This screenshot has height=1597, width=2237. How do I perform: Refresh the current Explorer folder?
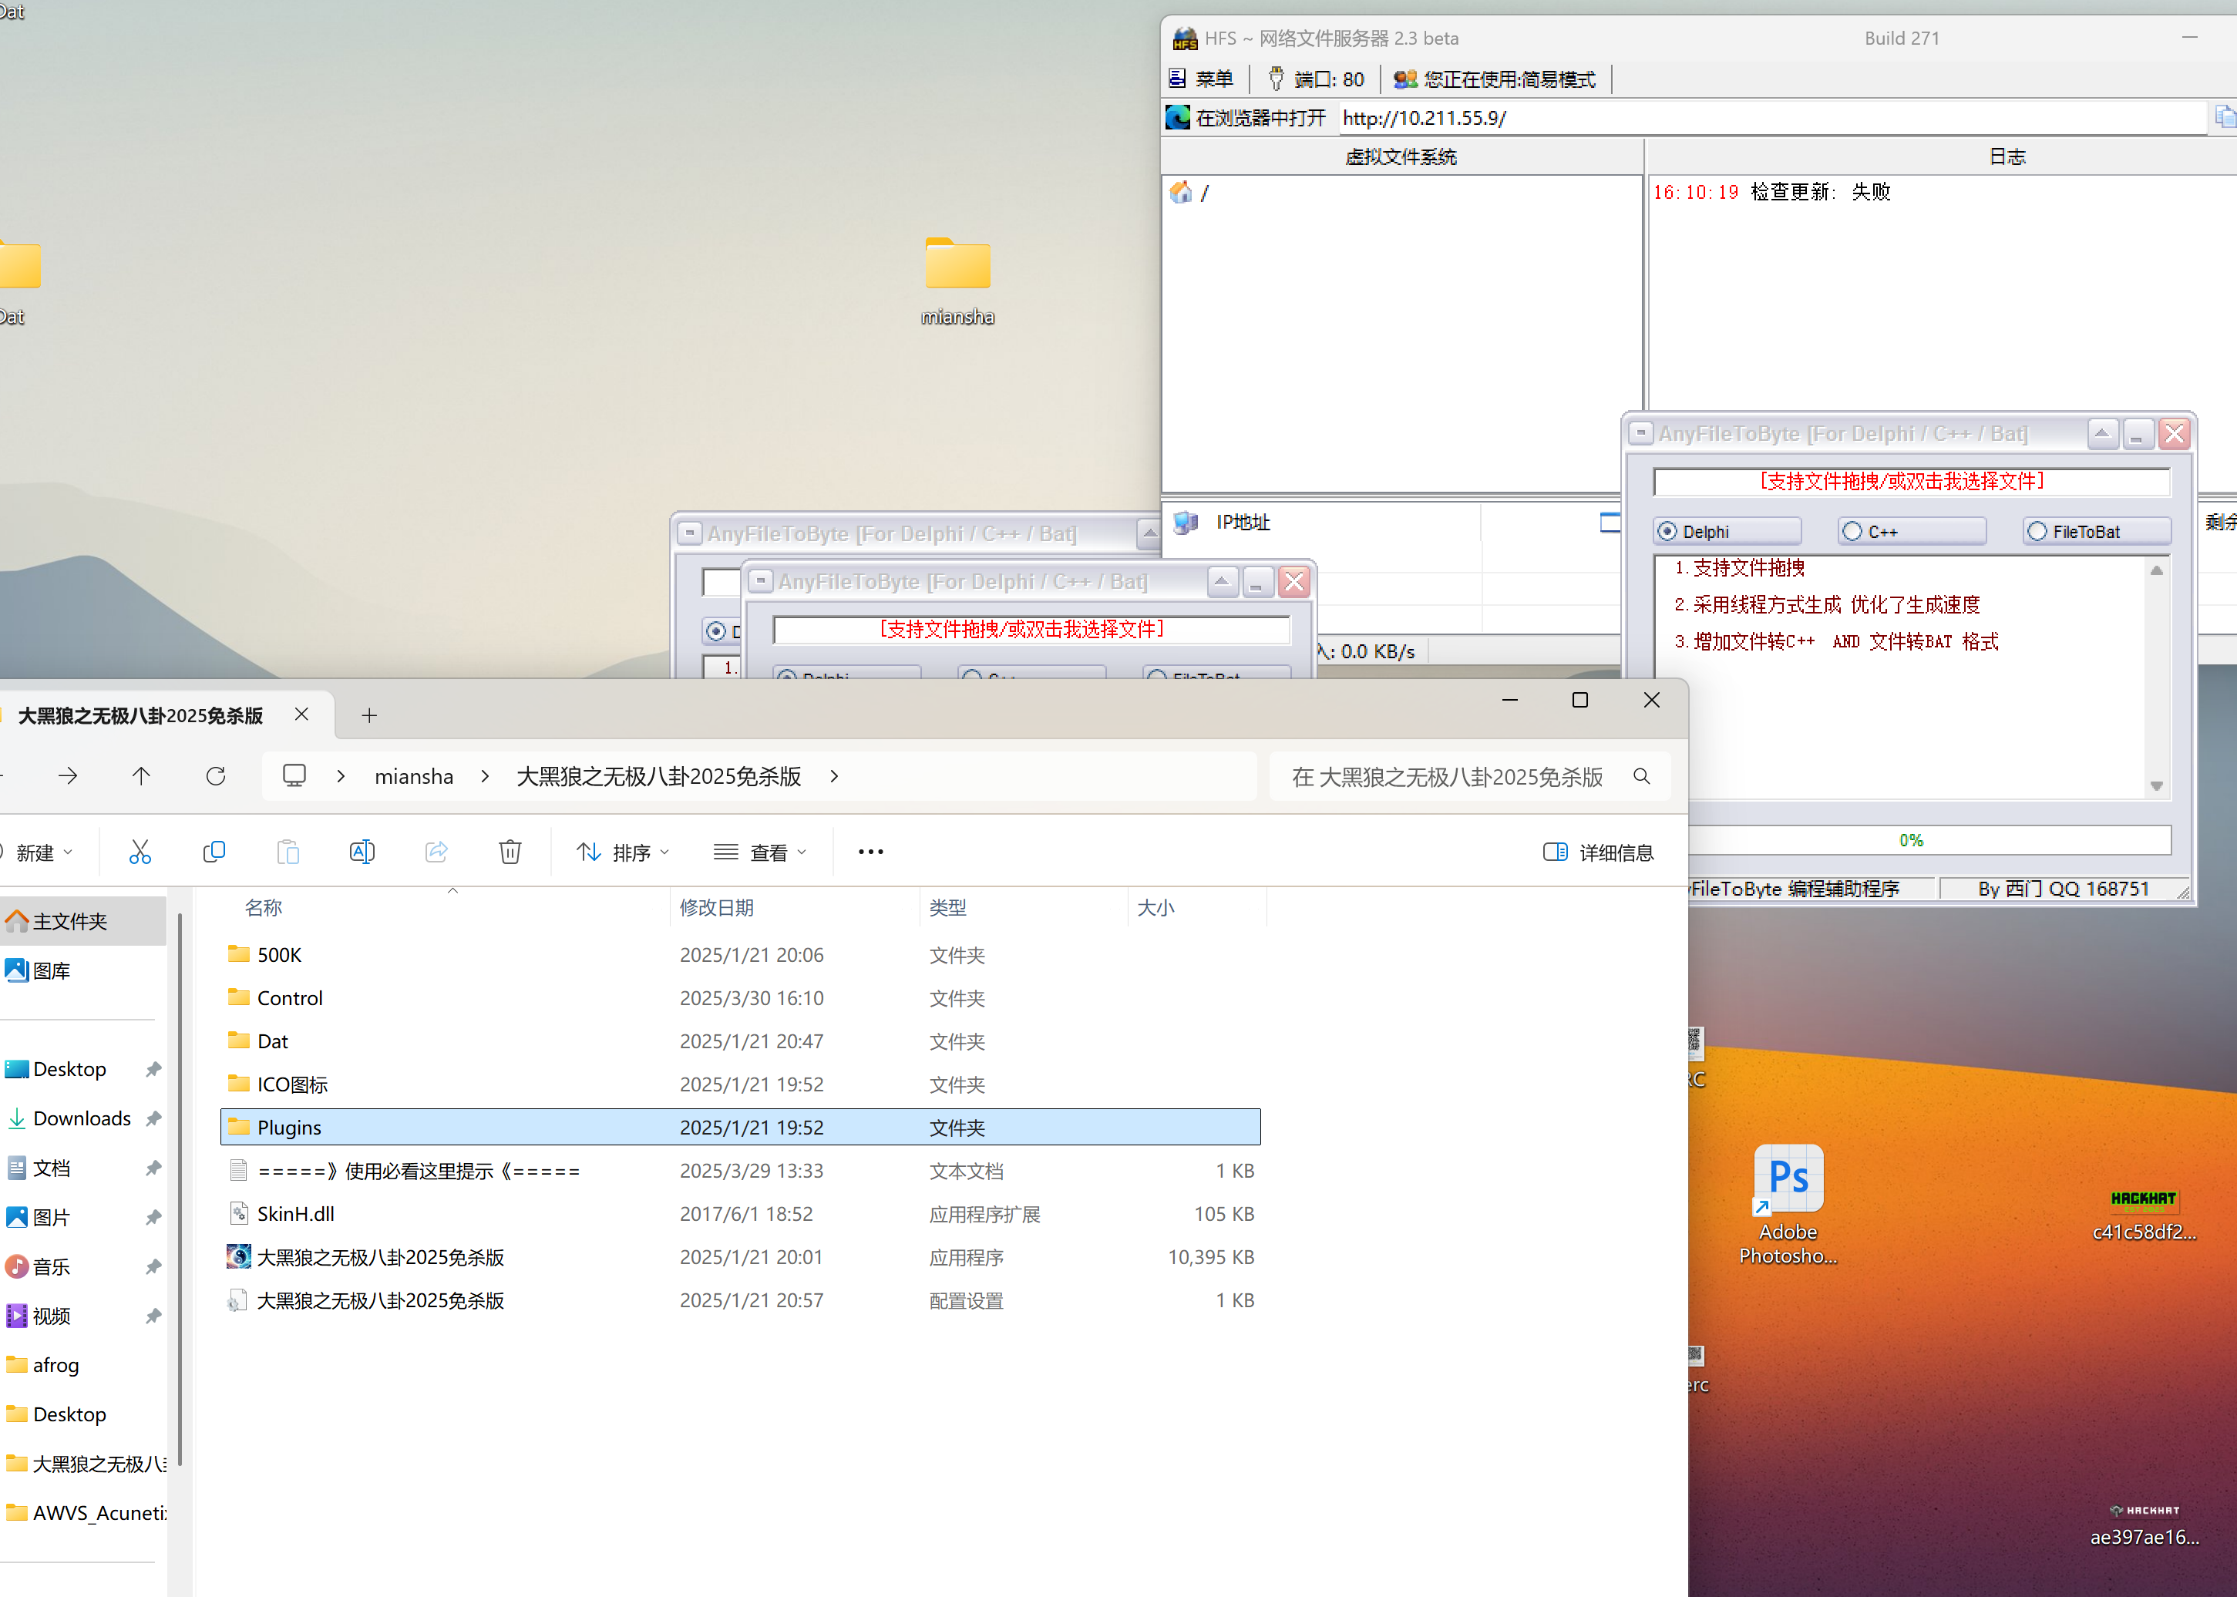click(215, 776)
